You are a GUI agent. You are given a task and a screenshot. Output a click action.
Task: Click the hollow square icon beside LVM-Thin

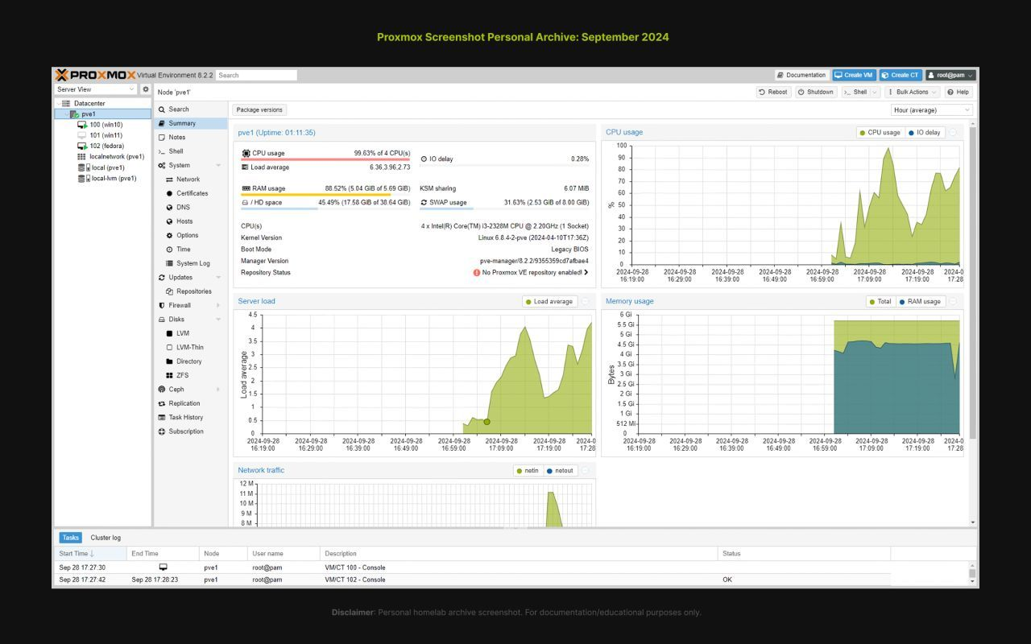pos(169,348)
